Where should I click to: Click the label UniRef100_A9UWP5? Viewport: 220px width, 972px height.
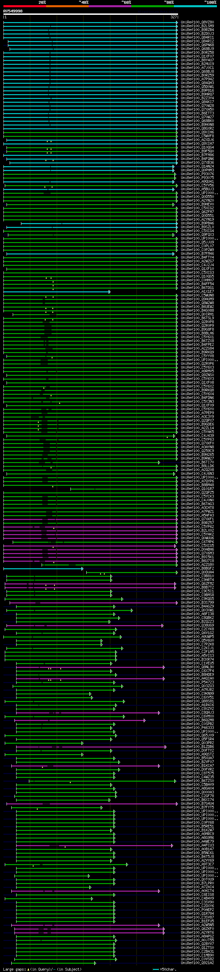(x=197, y=637)
